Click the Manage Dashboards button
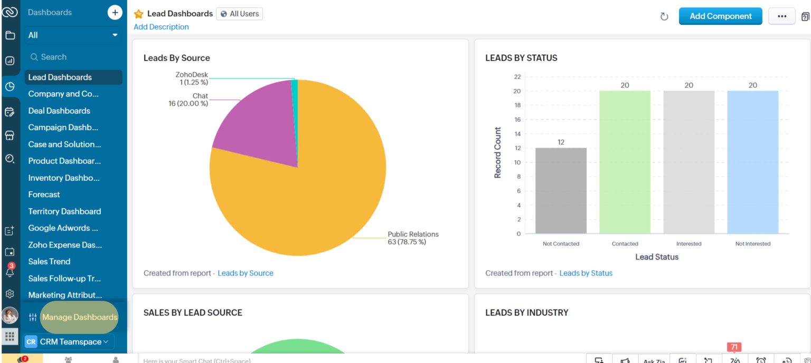This screenshot has width=811, height=363. click(x=79, y=317)
